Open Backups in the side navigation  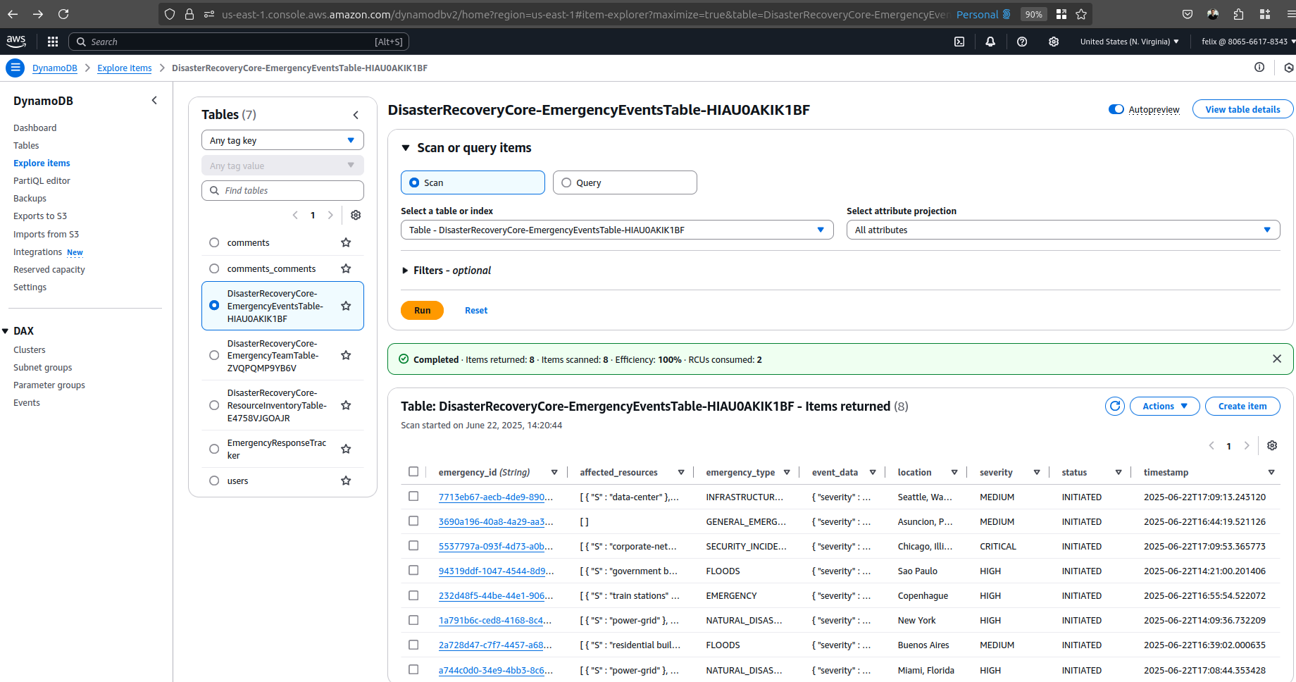click(x=30, y=198)
